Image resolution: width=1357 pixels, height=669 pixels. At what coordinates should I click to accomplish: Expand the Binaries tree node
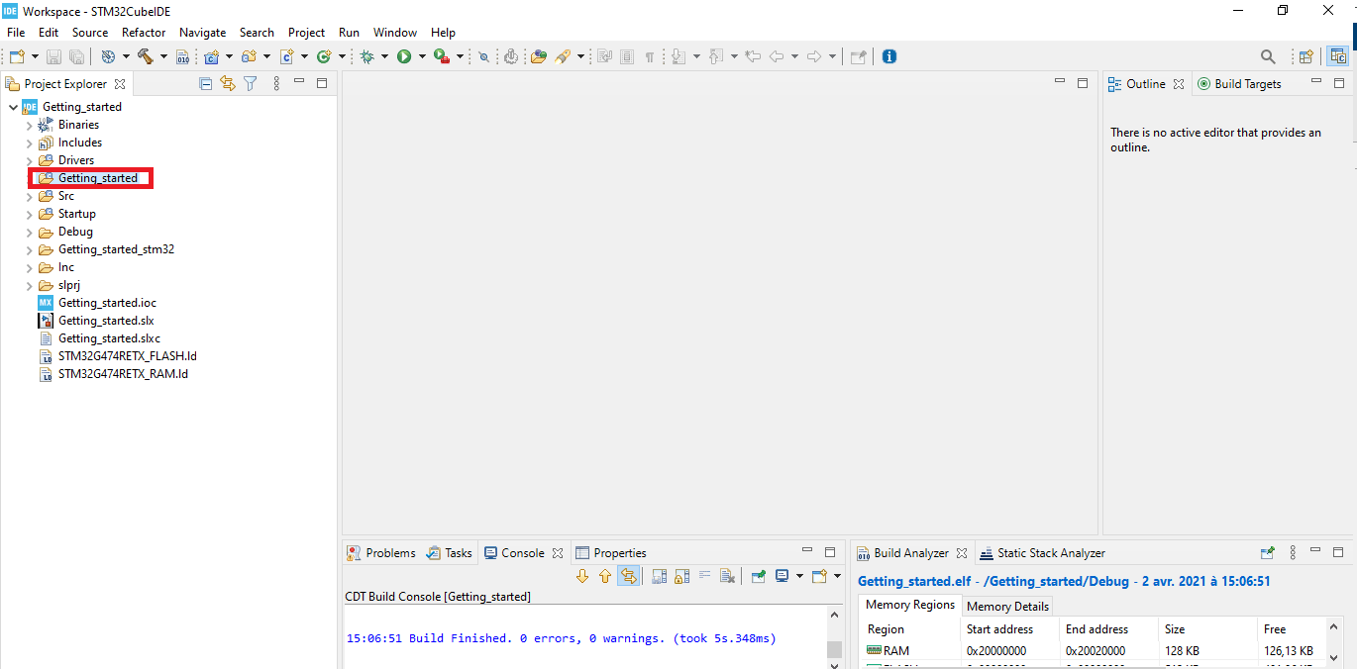click(x=29, y=126)
